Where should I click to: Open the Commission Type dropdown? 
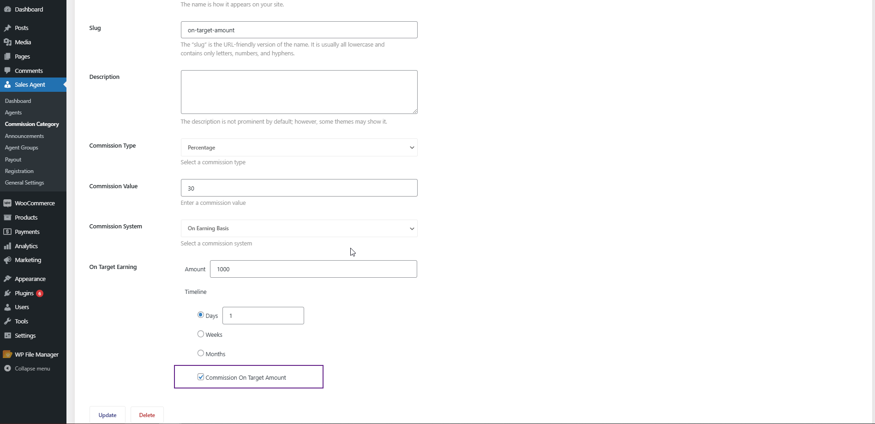[x=299, y=148]
